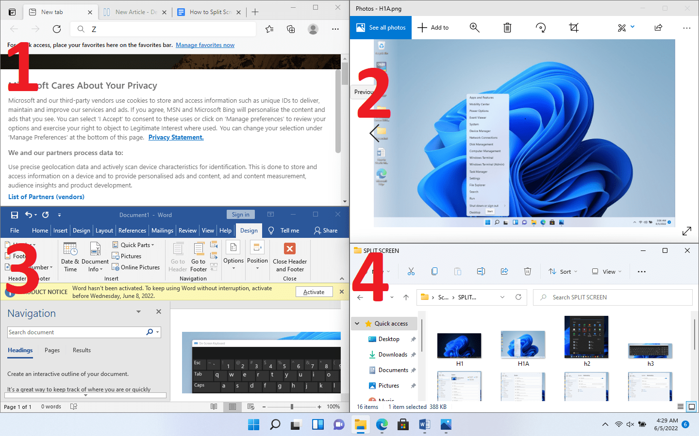
Task: Share the photo from Photos toolbar
Action: (658, 28)
